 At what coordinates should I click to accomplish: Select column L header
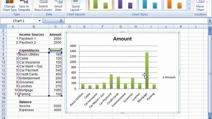pos(196,26)
